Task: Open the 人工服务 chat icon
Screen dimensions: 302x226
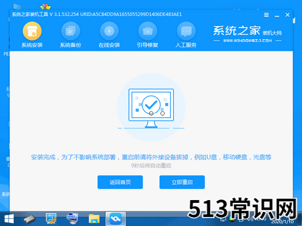Action: [x=186, y=31]
